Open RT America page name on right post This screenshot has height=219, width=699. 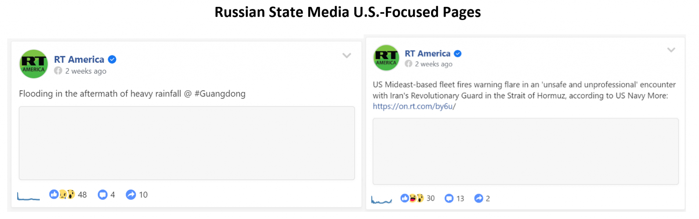(428, 54)
